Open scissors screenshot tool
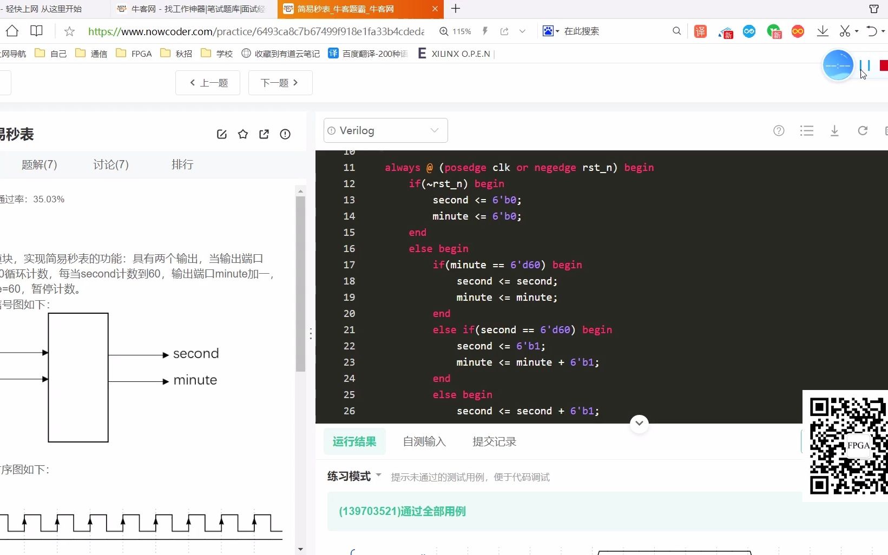Viewport: 888px width, 555px height. [845, 31]
